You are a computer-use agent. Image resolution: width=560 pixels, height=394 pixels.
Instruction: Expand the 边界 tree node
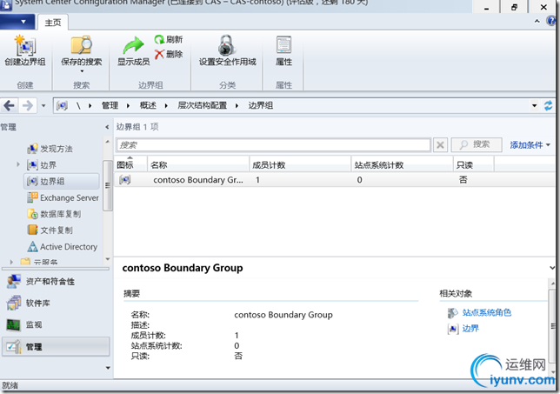pos(18,164)
